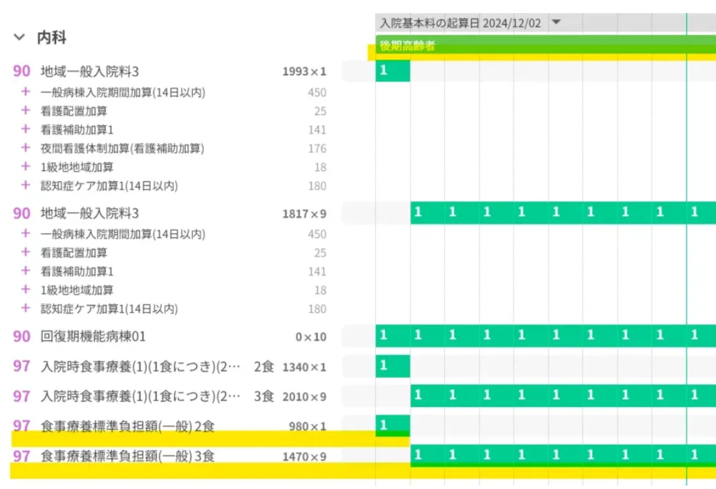Select the 地域一般入院料3 row with 1993×1
This screenshot has height=489, width=716.
(170, 71)
